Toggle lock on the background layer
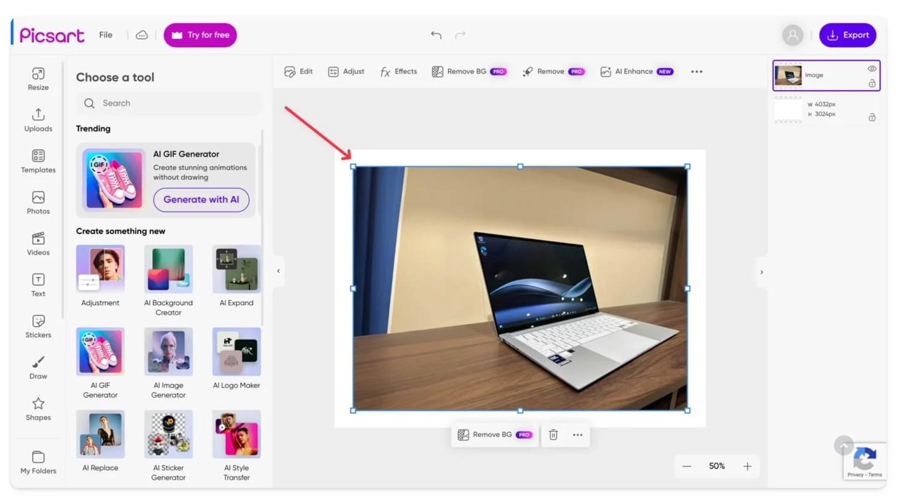897x504 pixels. click(872, 118)
